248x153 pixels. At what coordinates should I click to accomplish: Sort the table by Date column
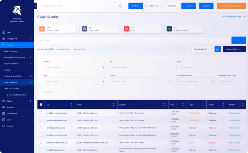[184, 104]
